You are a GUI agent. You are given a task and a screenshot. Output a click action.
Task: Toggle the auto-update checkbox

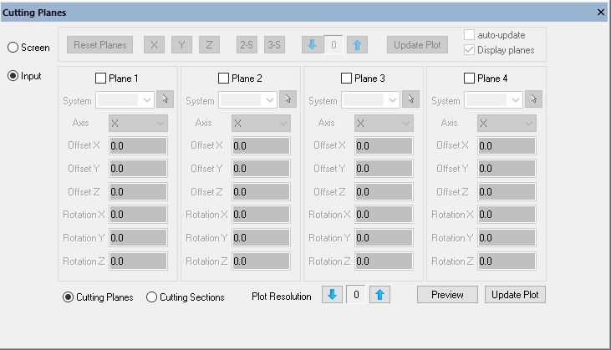click(469, 35)
